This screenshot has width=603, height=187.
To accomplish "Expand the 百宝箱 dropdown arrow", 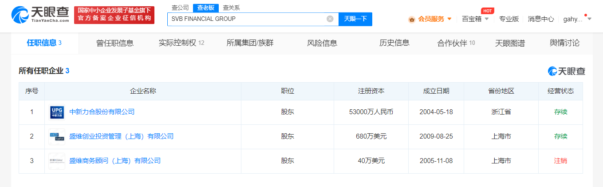I will [x=487, y=19].
